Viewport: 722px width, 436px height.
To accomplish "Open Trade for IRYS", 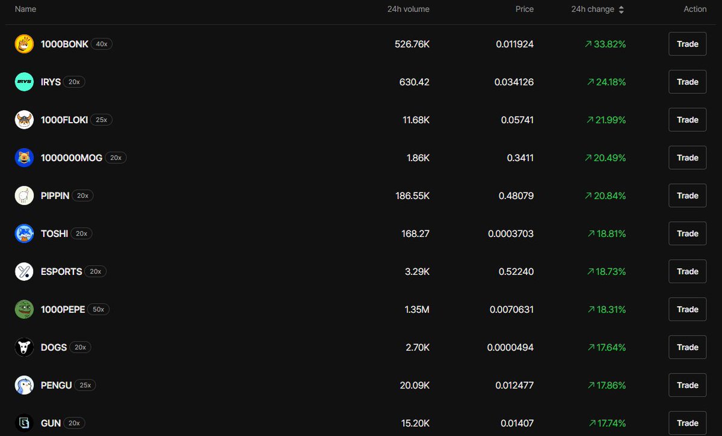I will point(688,82).
